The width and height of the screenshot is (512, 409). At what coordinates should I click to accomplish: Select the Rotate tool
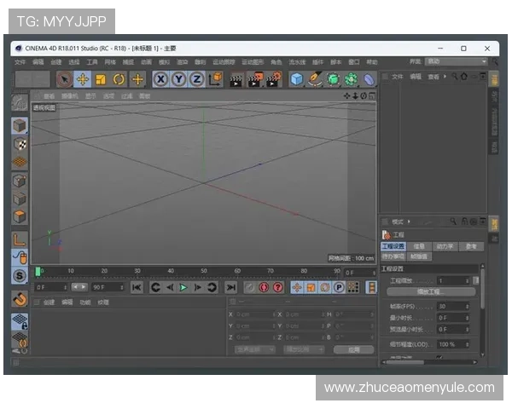pyautogui.click(x=119, y=79)
